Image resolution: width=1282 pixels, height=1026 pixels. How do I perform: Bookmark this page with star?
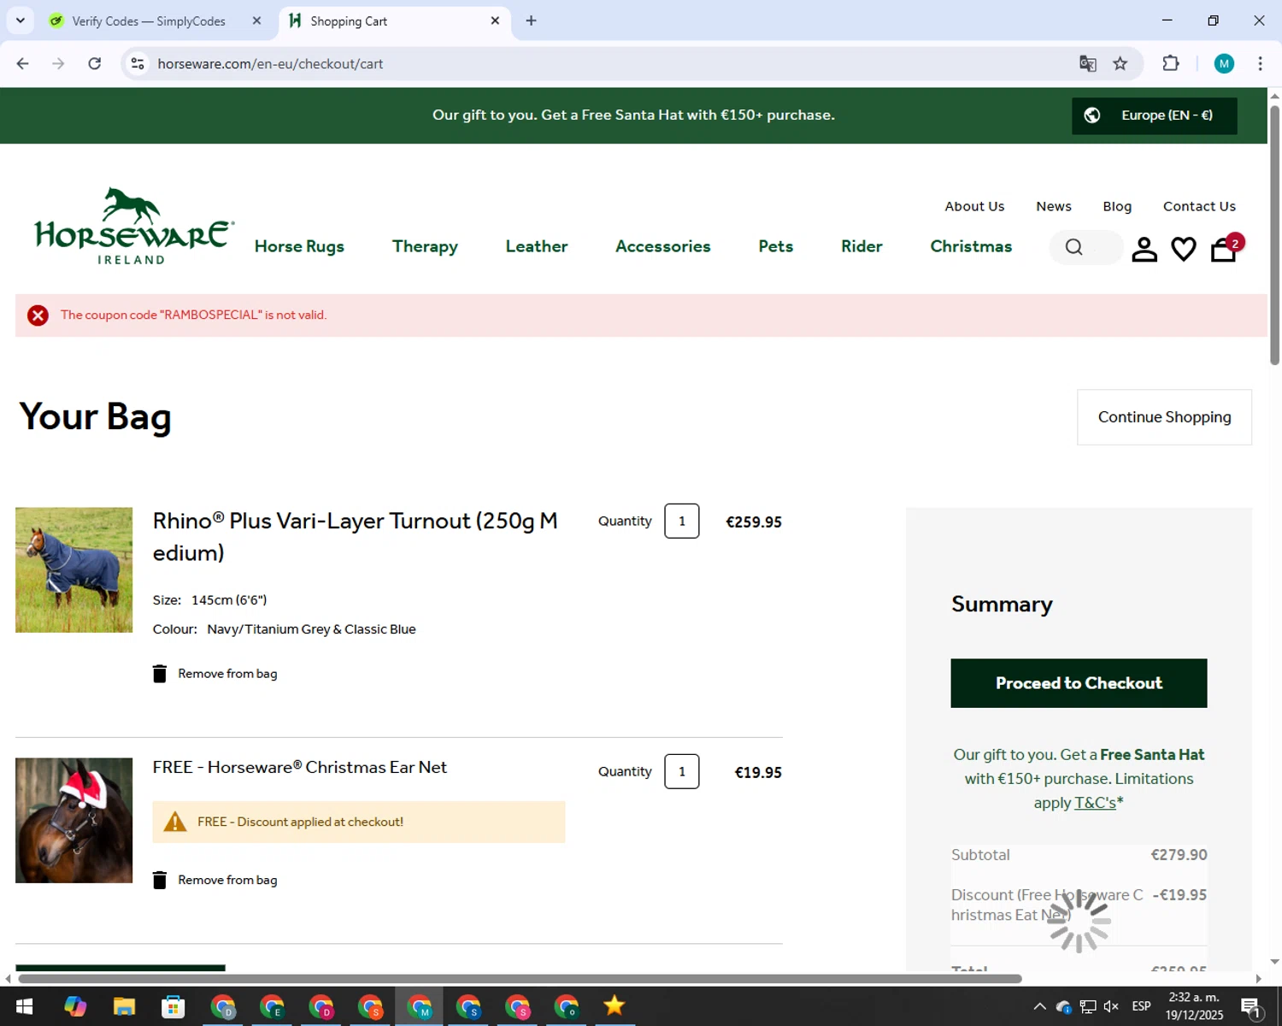tap(1120, 63)
